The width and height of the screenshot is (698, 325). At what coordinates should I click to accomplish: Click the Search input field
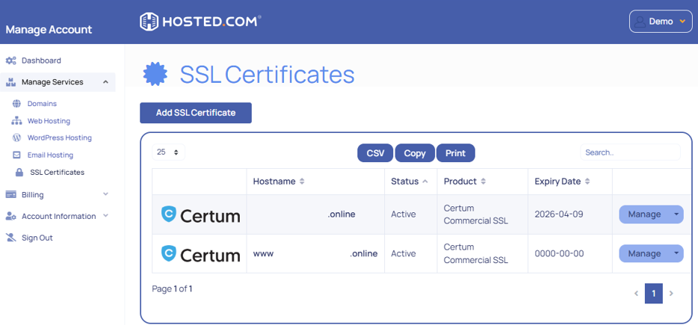[x=630, y=152]
